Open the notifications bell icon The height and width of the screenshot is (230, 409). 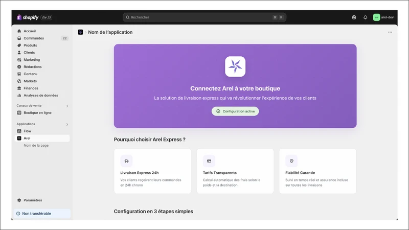point(365,17)
